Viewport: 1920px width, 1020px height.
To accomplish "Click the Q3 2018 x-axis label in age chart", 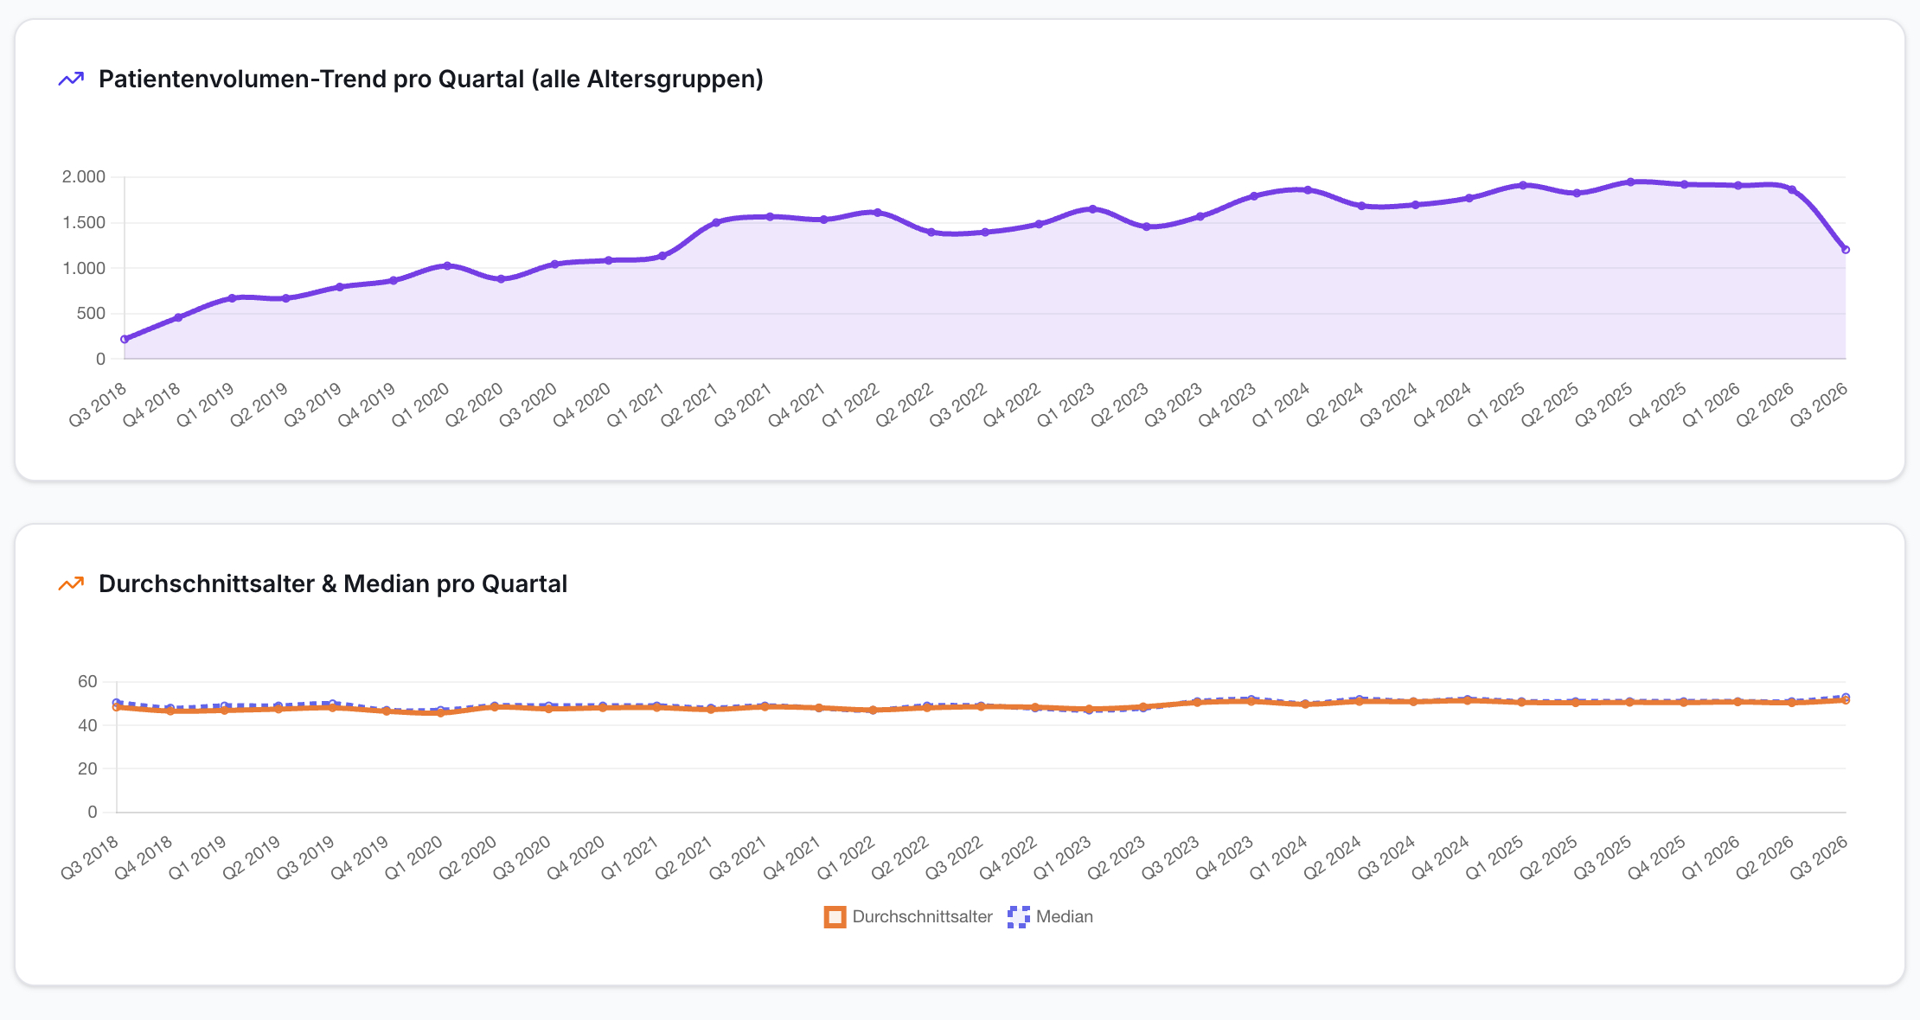I will click(89, 858).
